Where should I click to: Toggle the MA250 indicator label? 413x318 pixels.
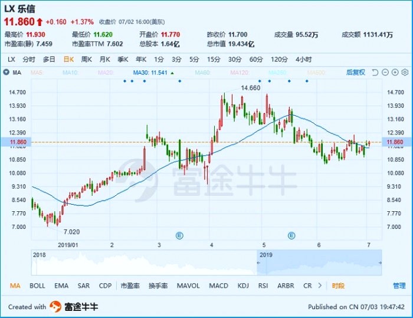[x=277, y=73]
